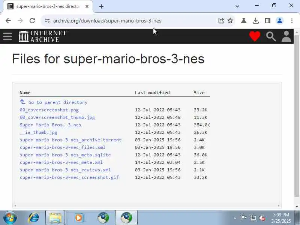Reload the archive.org page

[32, 21]
